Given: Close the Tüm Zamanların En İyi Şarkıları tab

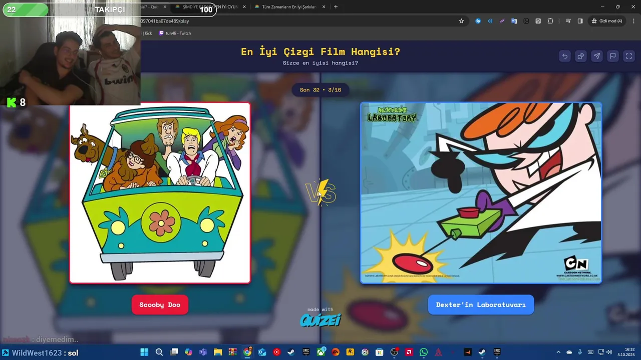Looking at the screenshot, I should [x=324, y=7].
